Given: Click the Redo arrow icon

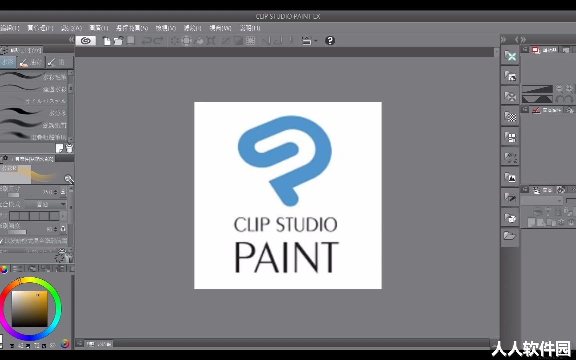Looking at the screenshot, I should 158,41.
